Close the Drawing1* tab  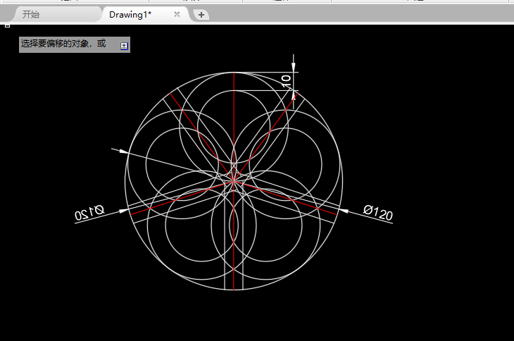(x=177, y=14)
